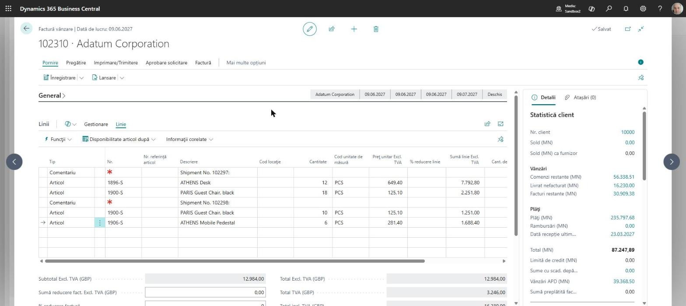Switch to the Pornire tab
The height and width of the screenshot is (306, 686).
pyautogui.click(x=50, y=63)
